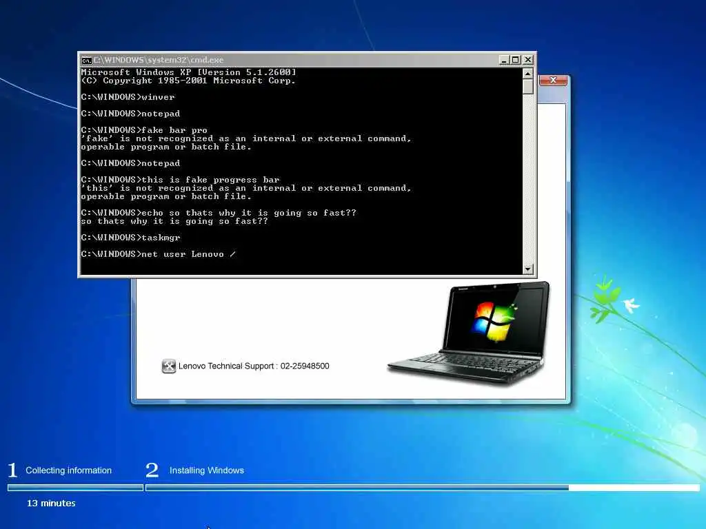Screen dimensions: 706x529
Task: Click the cmd scrollbar up arrow
Action: [527, 73]
